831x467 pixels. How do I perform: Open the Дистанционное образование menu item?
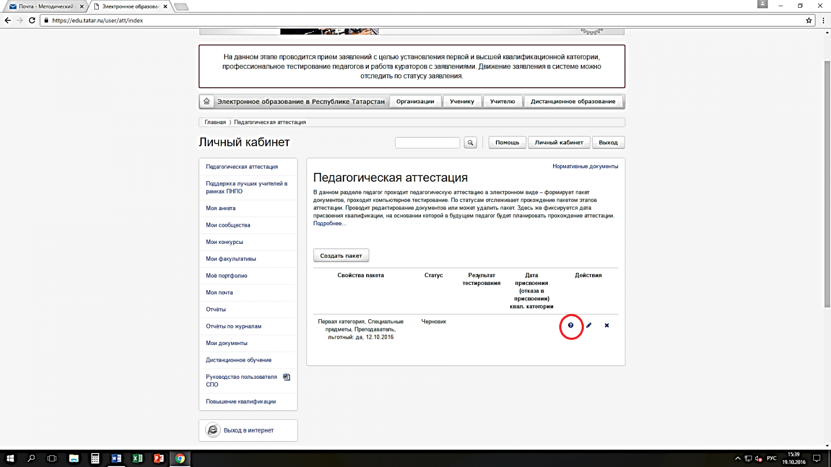click(573, 101)
